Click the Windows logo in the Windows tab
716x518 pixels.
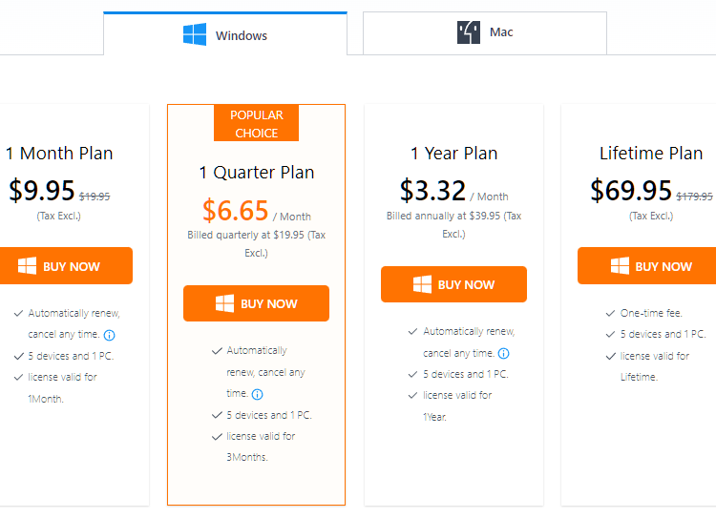tap(195, 34)
